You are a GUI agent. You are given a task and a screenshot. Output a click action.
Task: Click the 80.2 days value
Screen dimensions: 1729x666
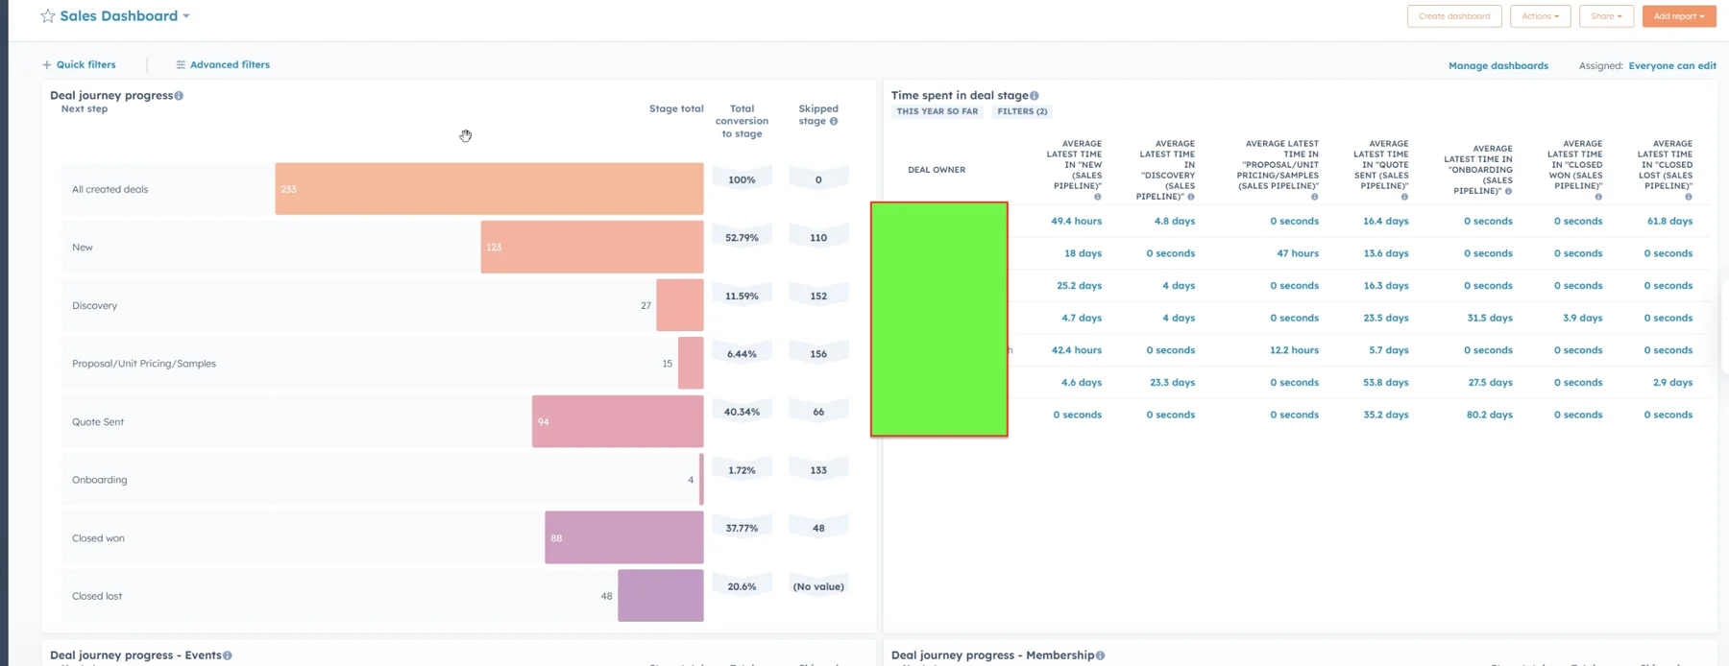1490,415
